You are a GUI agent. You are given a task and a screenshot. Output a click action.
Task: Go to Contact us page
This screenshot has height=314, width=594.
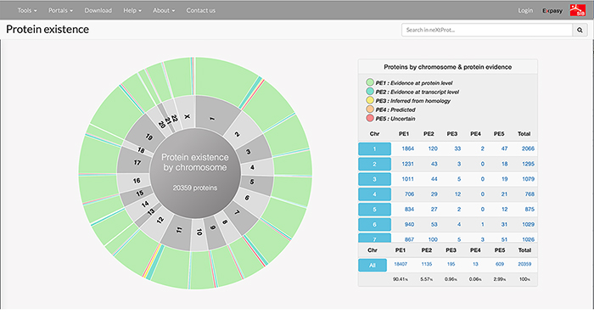click(201, 10)
